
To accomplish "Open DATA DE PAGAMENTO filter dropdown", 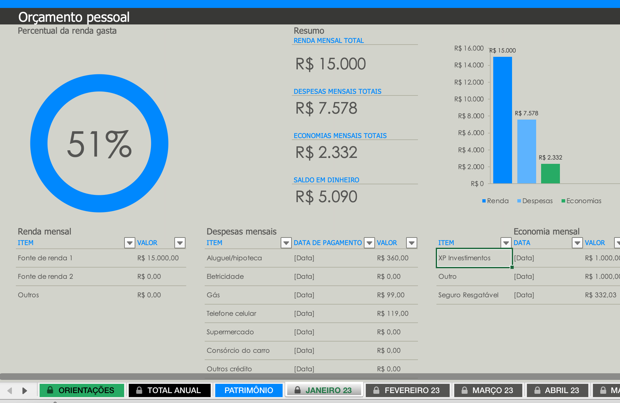I will pos(369,243).
